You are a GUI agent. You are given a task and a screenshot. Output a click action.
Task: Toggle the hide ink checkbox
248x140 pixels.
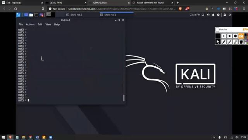coord(217,30)
